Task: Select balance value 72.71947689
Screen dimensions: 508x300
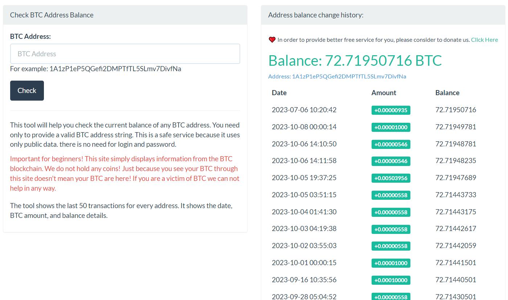Action: (456, 178)
